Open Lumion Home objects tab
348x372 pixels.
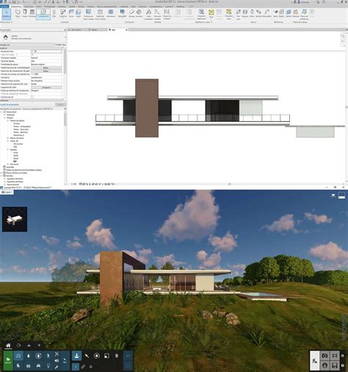8,346
